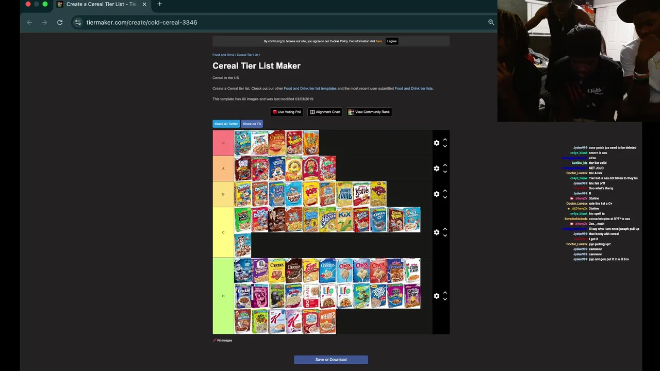Select the Fruity Pebbles box in S tier
The image size is (660, 371).
pyautogui.click(x=293, y=143)
